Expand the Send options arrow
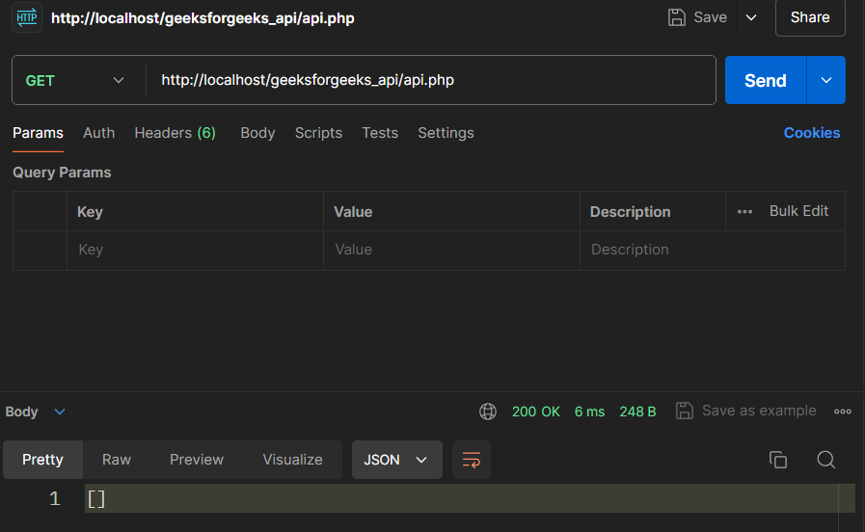 pyautogui.click(x=825, y=81)
